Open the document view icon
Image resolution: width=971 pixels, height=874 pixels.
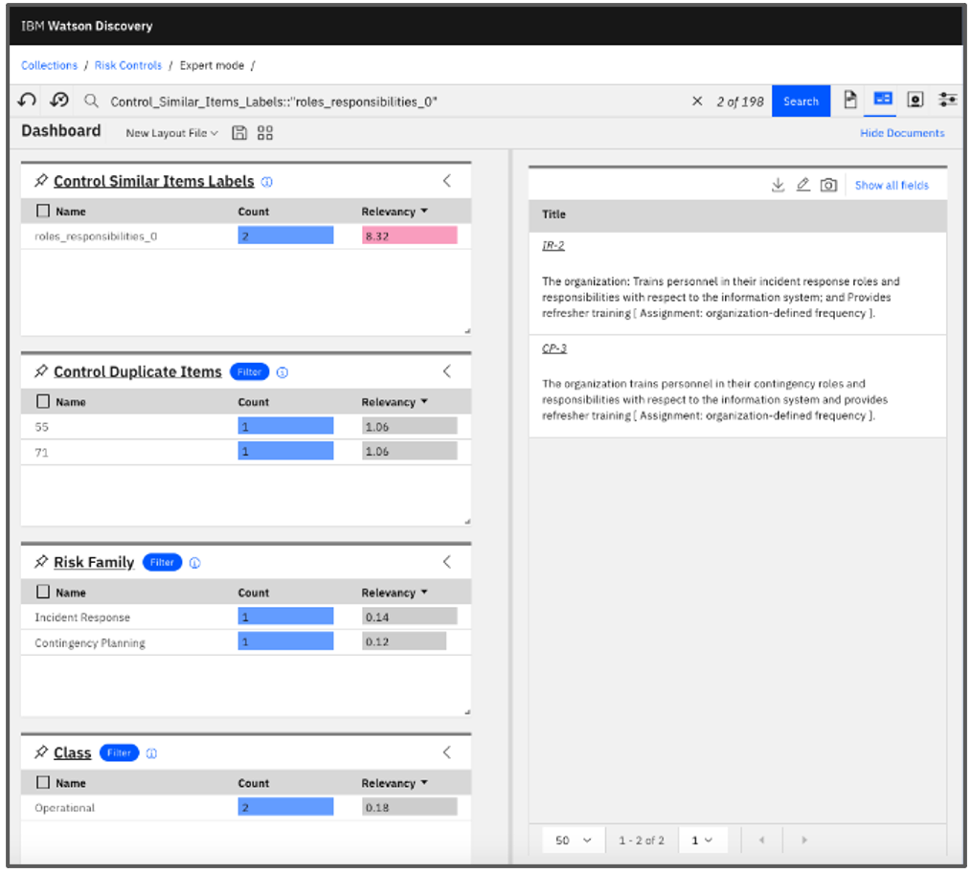pos(849,100)
